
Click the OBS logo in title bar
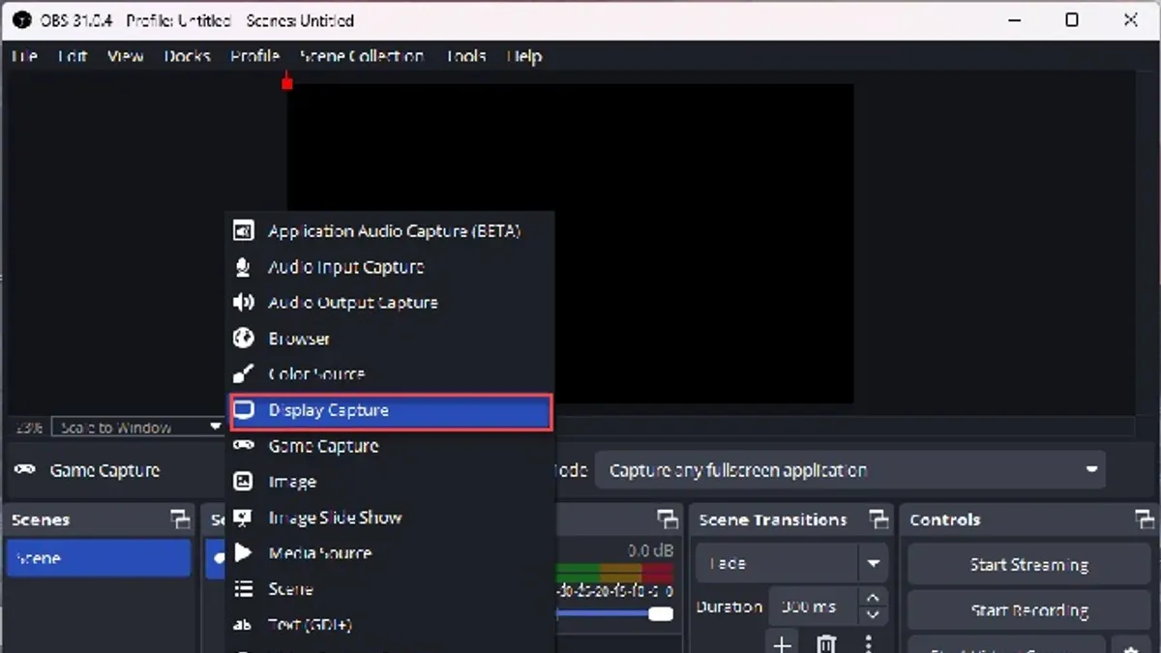21,20
